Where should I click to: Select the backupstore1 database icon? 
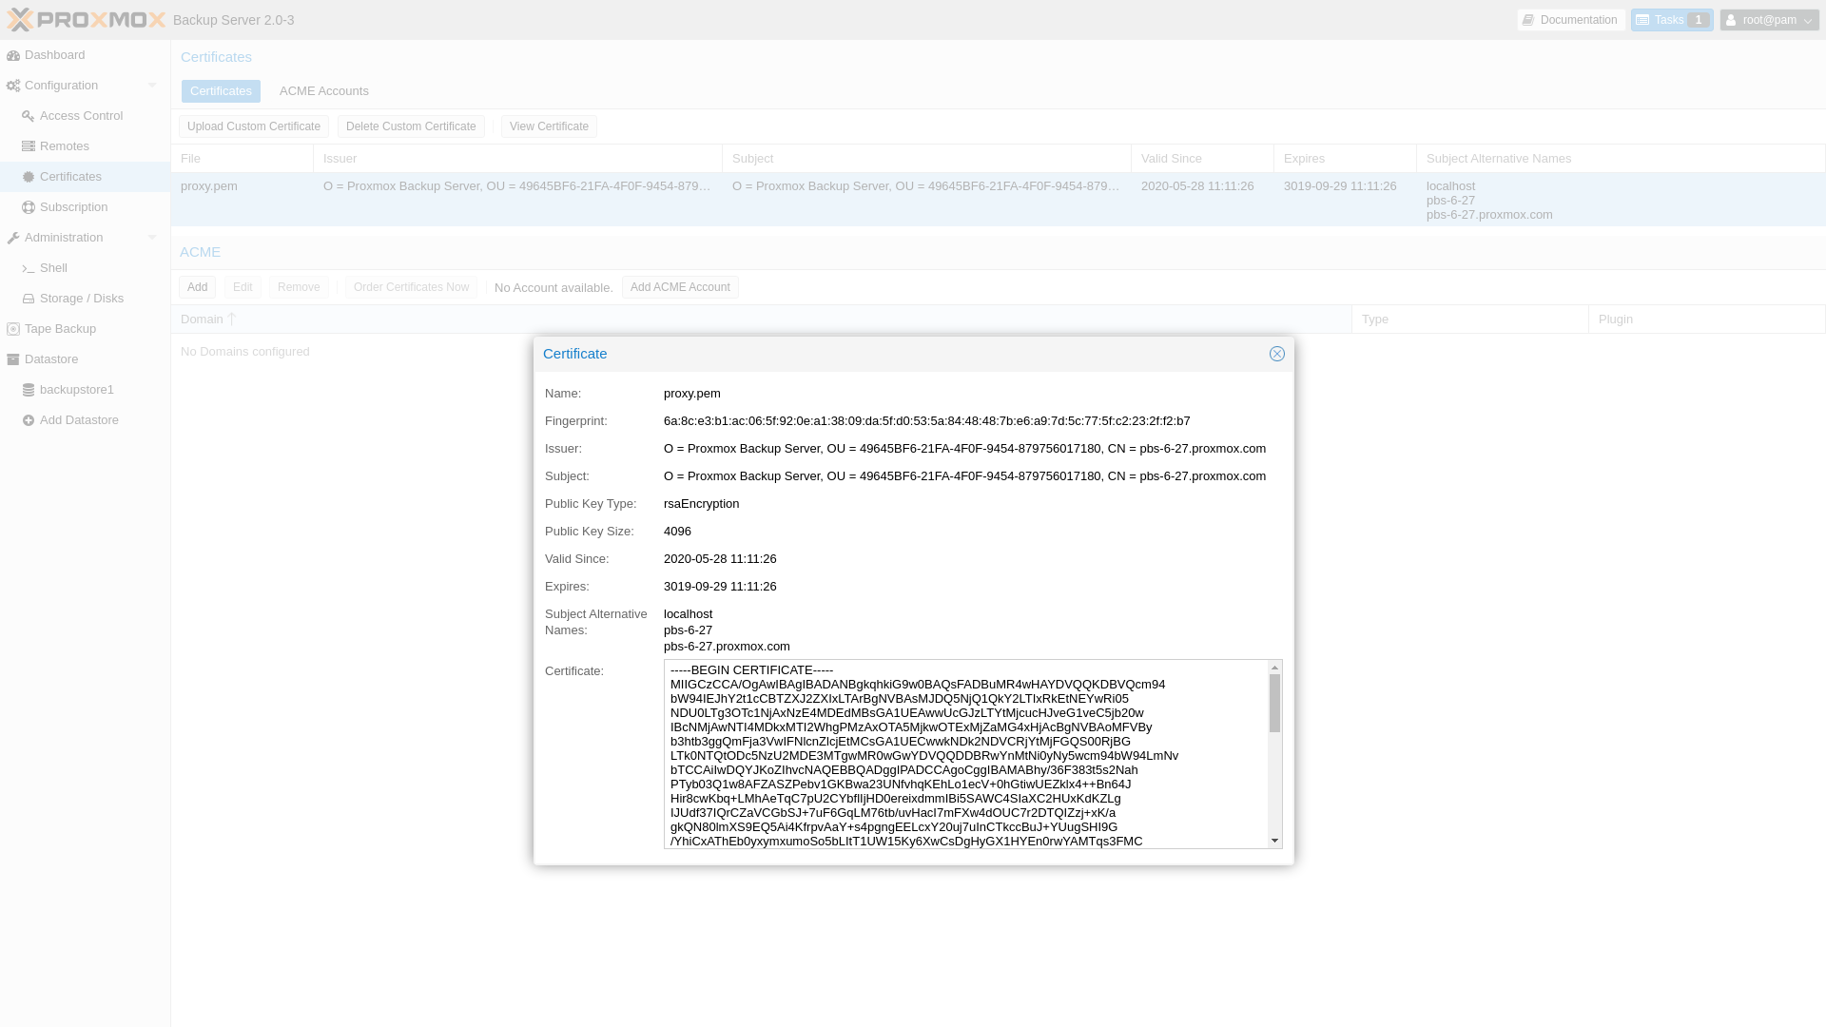tap(29, 390)
